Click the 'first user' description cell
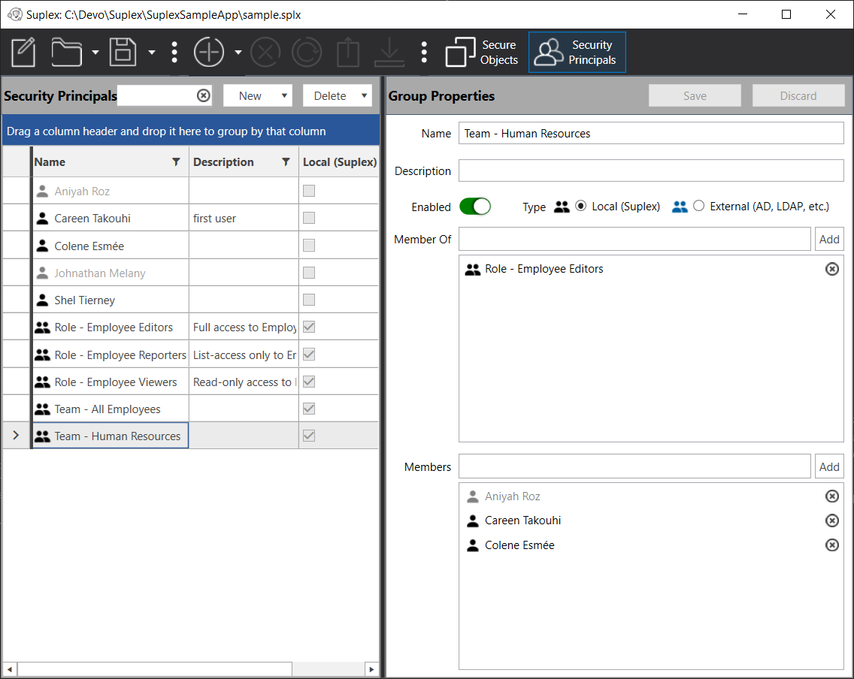The image size is (854, 679). click(244, 218)
